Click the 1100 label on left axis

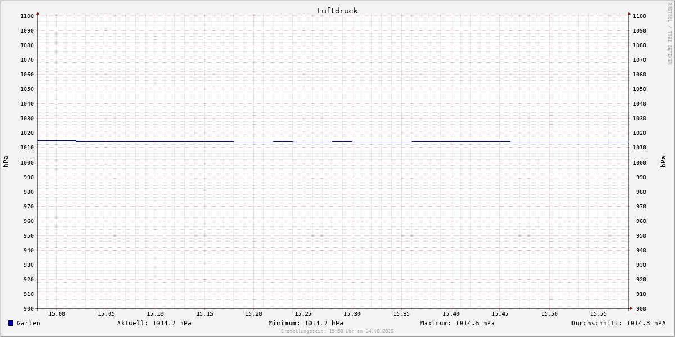[27, 16]
